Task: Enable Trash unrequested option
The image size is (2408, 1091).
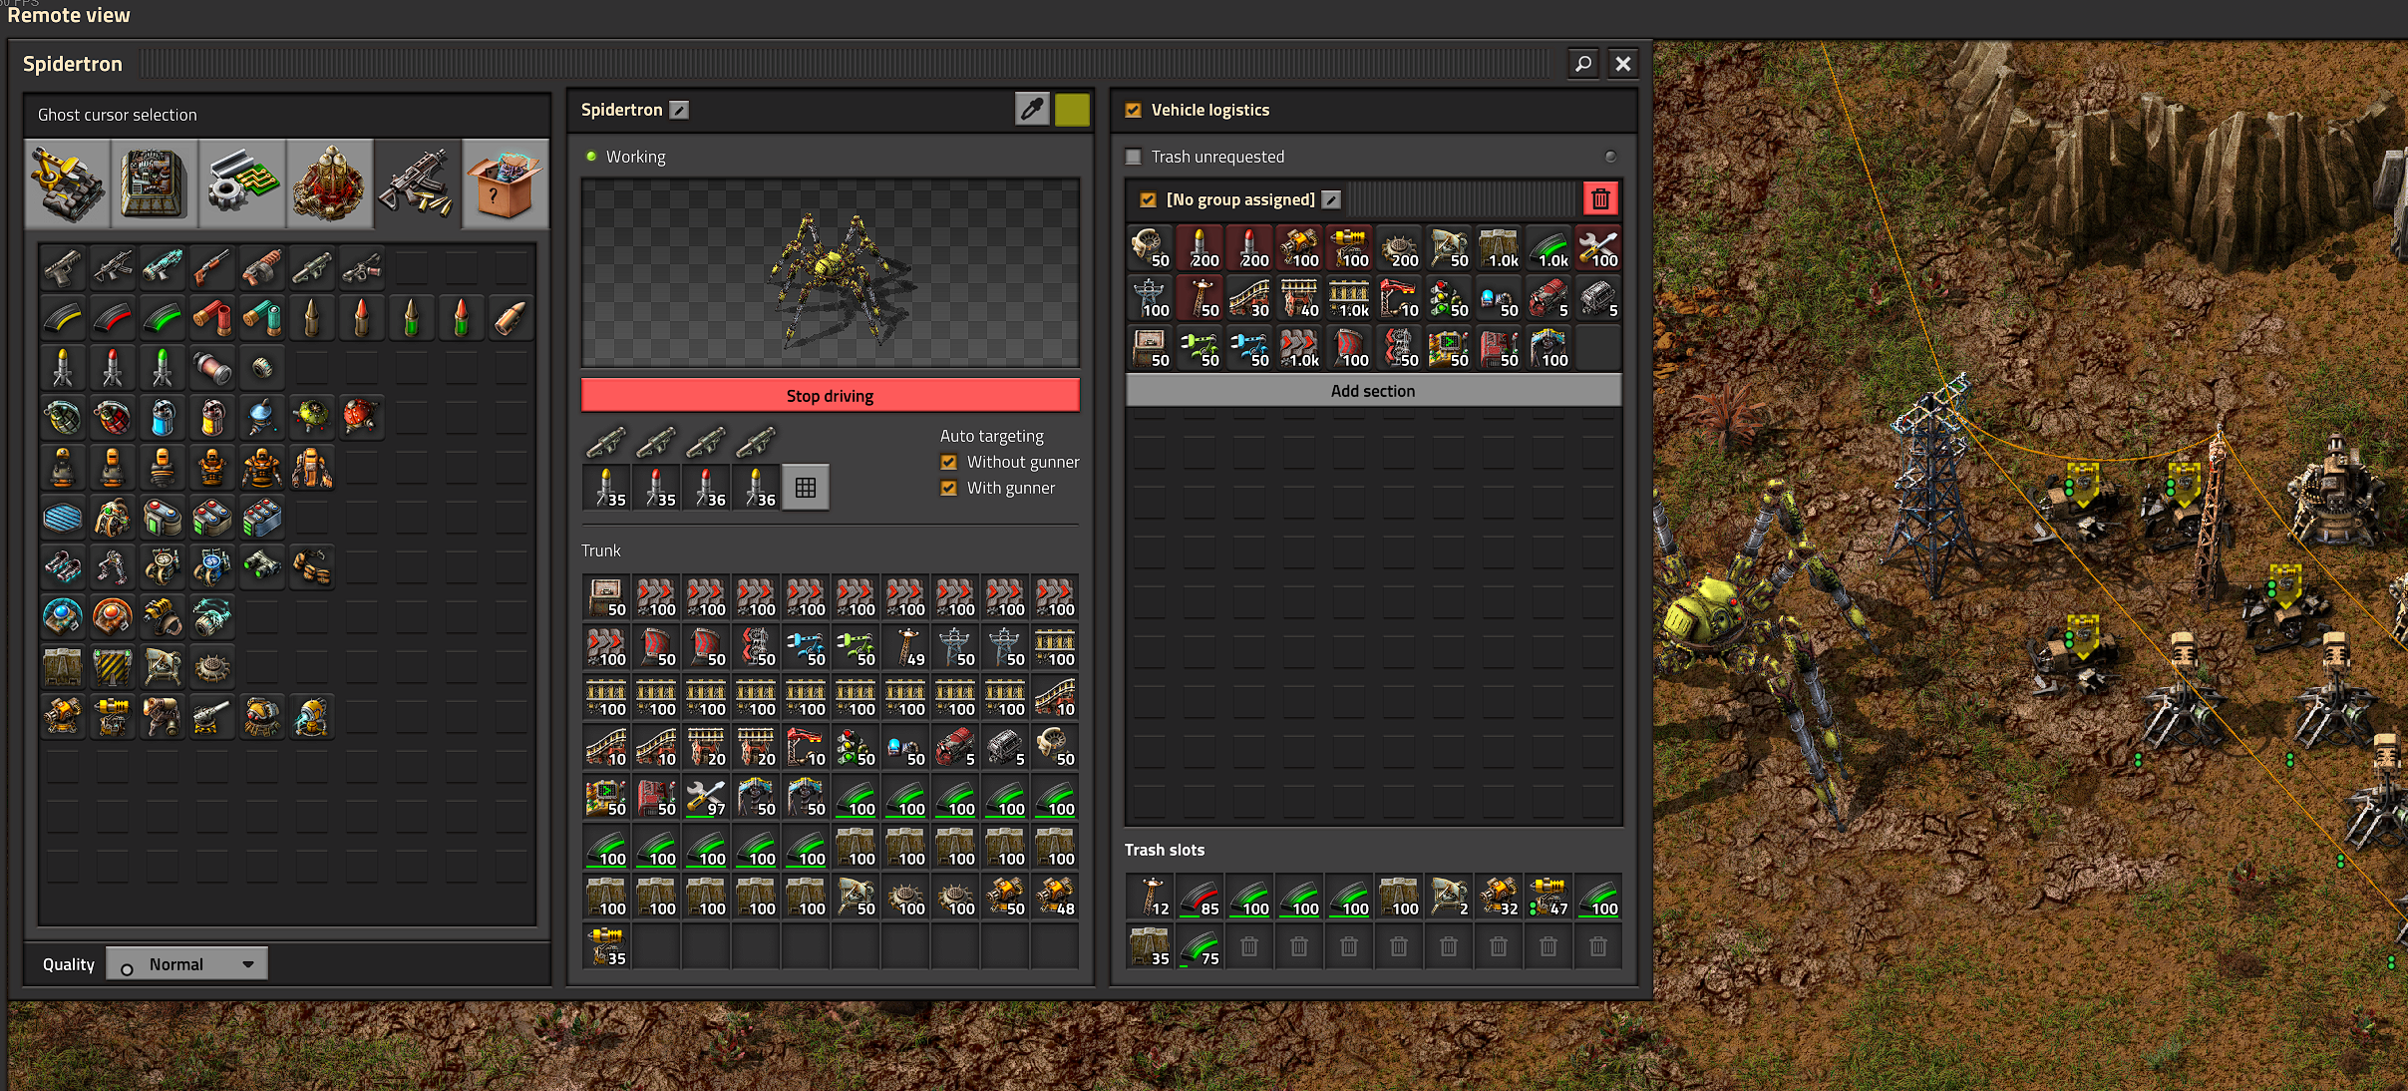Action: point(1133,157)
